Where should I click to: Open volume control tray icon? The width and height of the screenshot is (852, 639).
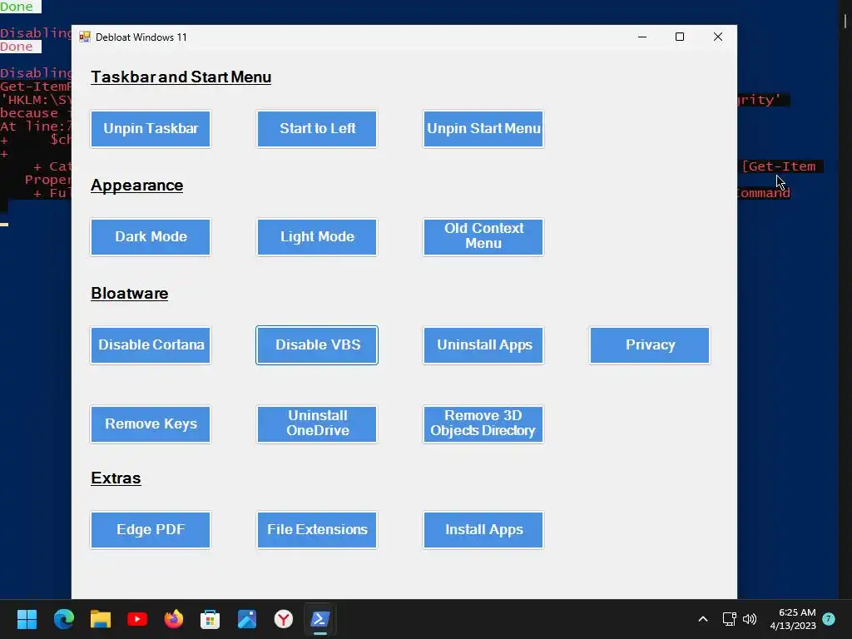click(750, 619)
